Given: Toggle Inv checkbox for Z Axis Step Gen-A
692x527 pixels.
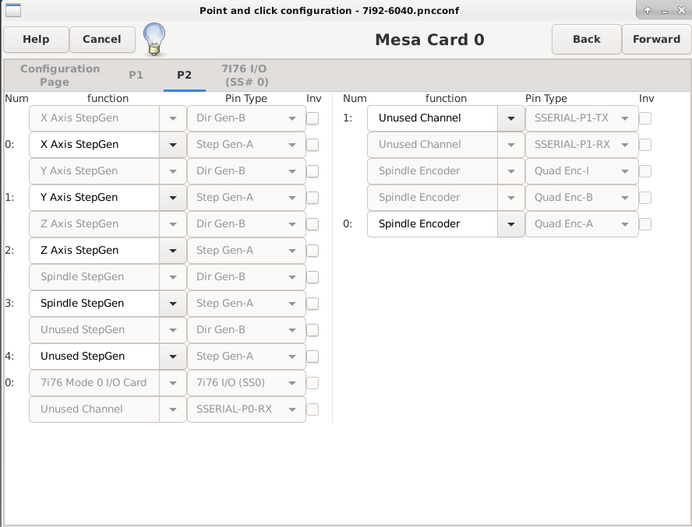Looking at the screenshot, I should [312, 251].
